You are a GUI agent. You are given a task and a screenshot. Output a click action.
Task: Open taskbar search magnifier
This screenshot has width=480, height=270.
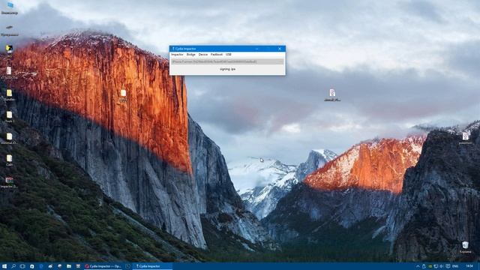pyautogui.click(x=13, y=266)
